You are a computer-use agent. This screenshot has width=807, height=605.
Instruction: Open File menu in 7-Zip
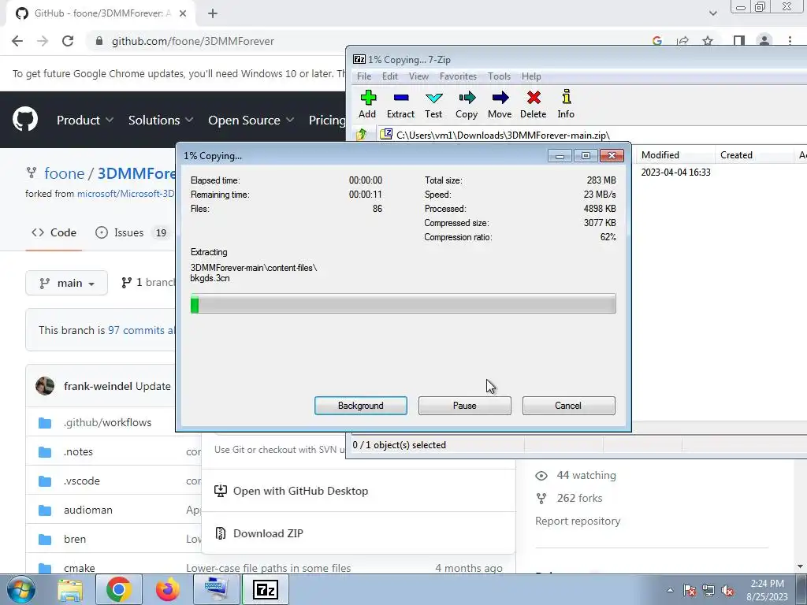(x=364, y=76)
